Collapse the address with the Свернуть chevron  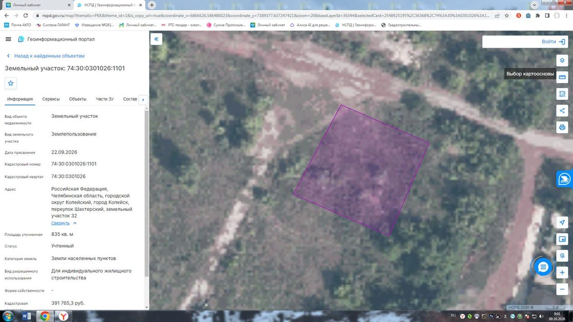point(75,223)
